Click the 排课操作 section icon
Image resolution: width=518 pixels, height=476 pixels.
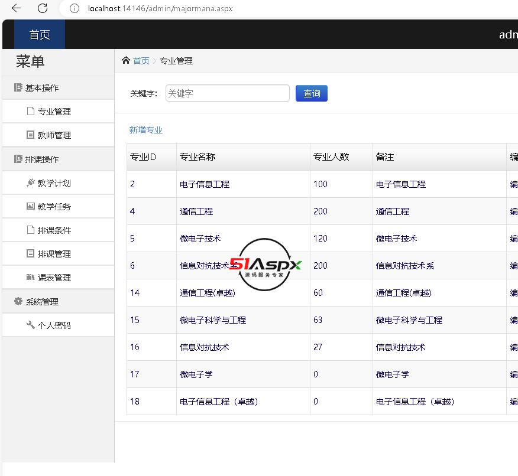point(18,159)
